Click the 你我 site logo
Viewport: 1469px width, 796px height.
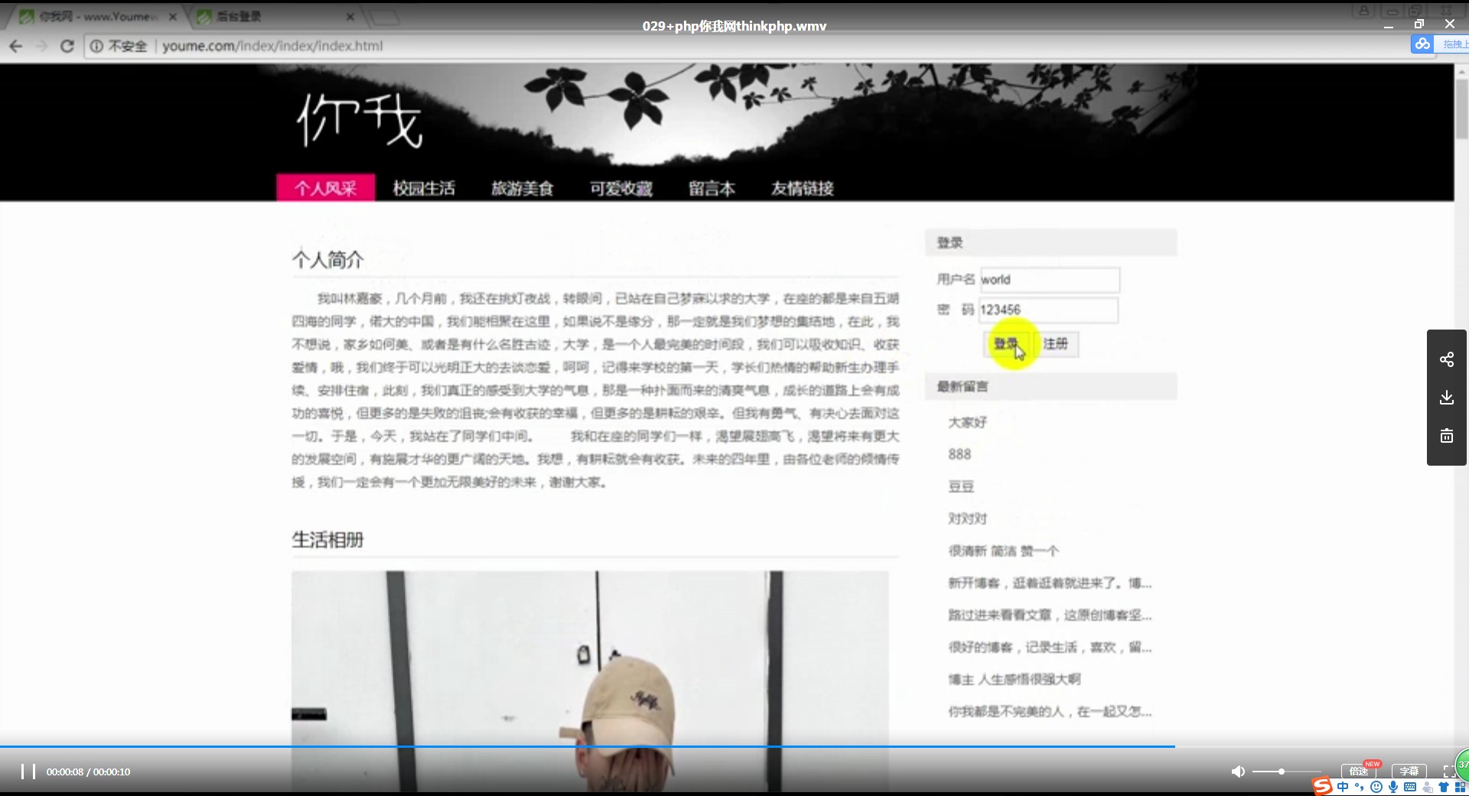tap(360, 119)
